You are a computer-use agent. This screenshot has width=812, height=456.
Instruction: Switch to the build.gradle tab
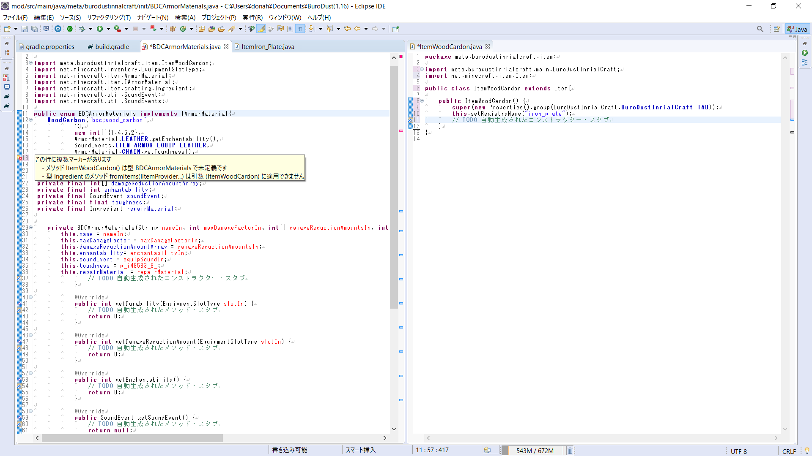click(112, 46)
